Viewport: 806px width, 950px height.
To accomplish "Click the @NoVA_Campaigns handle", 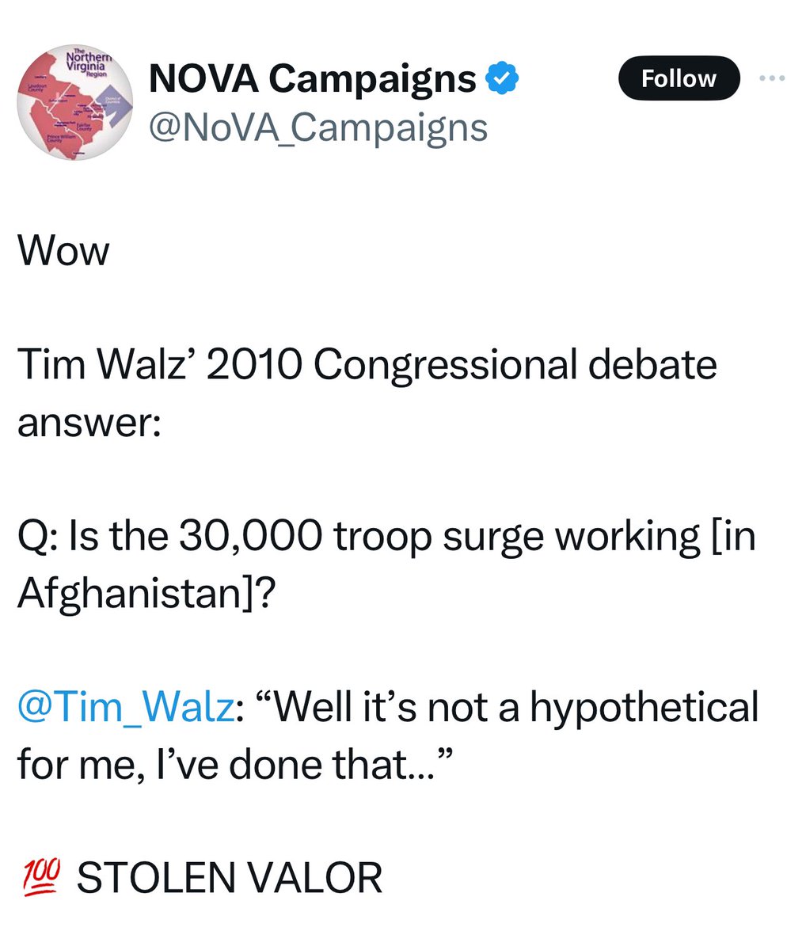I will pyautogui.click(x=318, y=127).
